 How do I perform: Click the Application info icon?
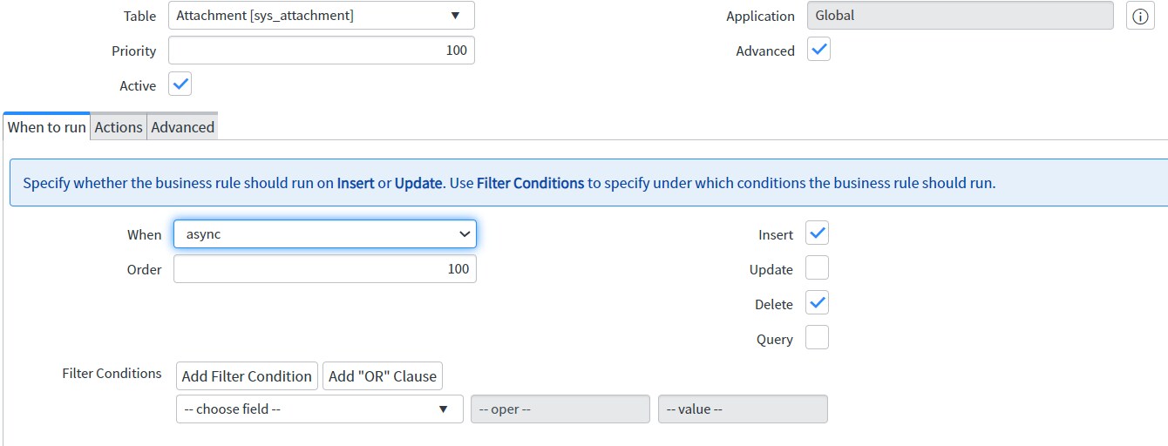1140,16
